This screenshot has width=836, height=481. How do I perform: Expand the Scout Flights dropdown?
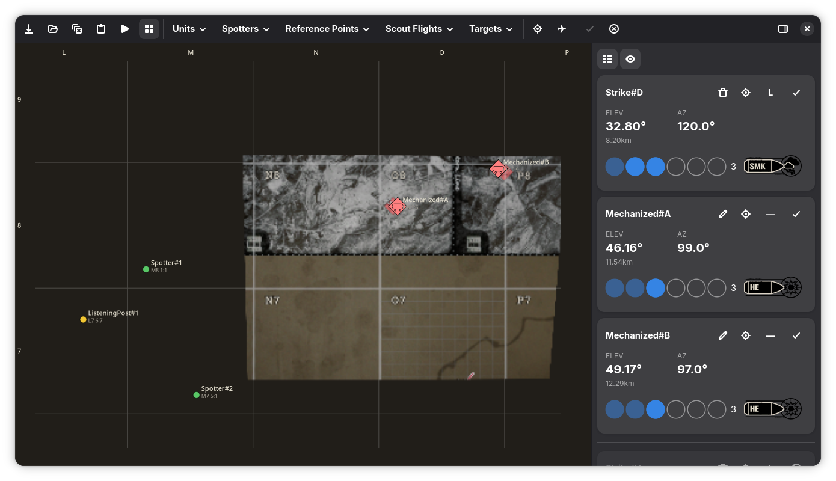coord(419,29)
